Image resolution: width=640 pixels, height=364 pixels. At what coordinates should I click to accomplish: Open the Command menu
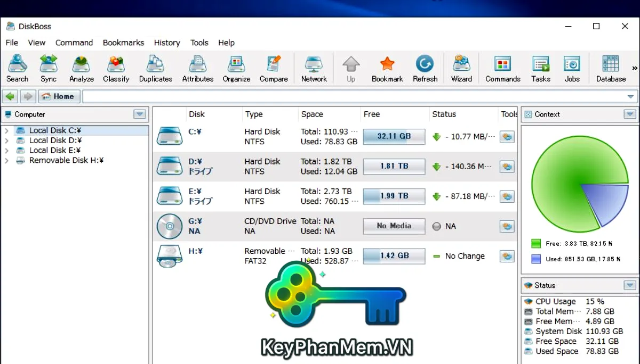coord(74,43)
